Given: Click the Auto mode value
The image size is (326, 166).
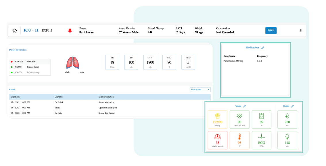Looking at the screenshot, I should pyautogui.click(x=82, y=72).
